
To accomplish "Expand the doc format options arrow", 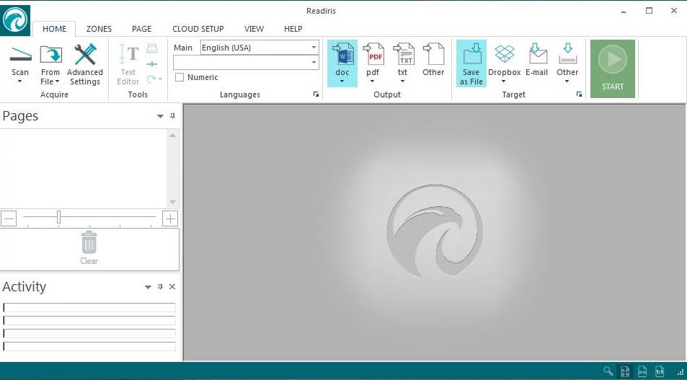I will tap(342, 81).
